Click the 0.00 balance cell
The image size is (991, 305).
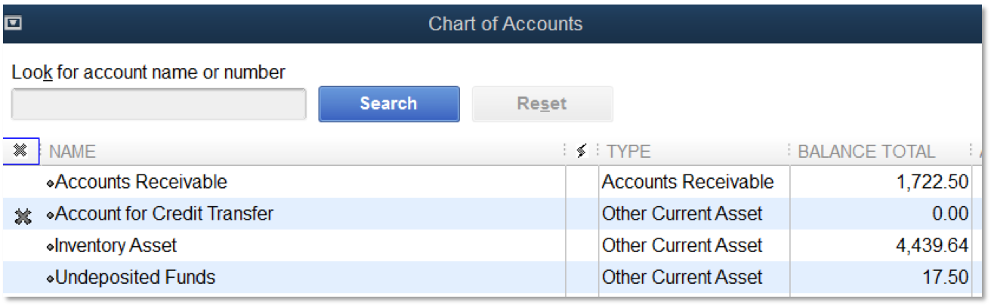[x=949, y=214]
